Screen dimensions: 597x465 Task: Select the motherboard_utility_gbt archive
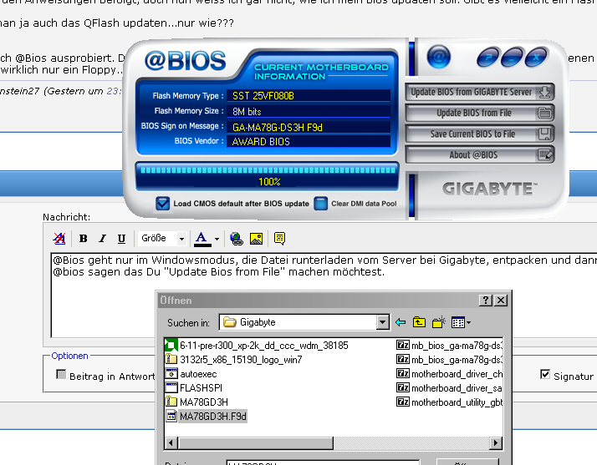point(449,402)
